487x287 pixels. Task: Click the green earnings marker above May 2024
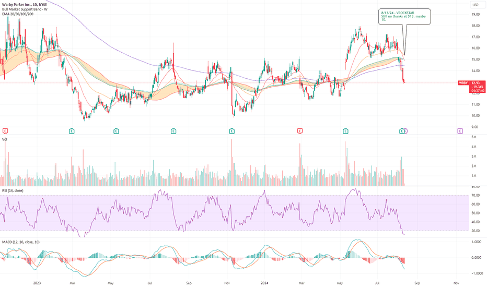[345, 131]
